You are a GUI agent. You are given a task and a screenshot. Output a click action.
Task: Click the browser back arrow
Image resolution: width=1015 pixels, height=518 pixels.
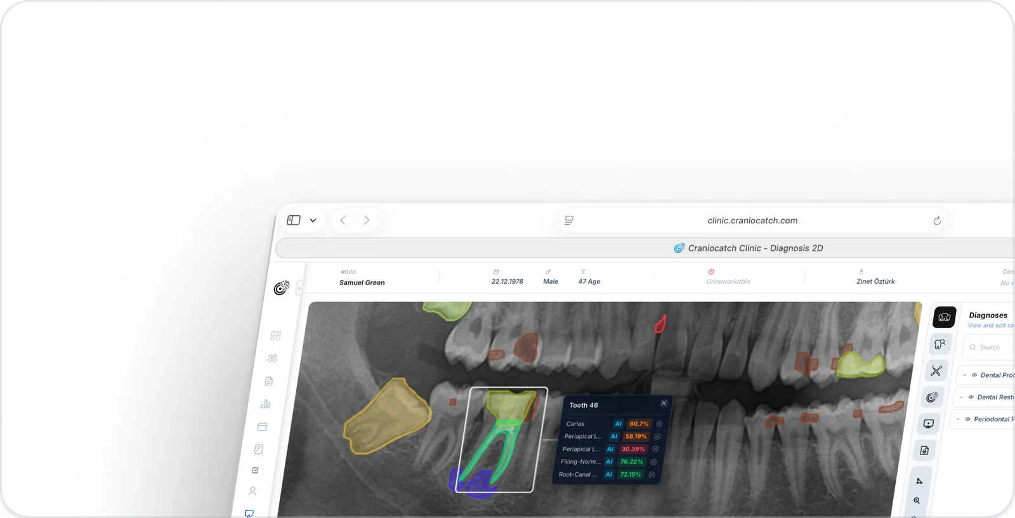pyautogui.click(x=343, y=220)
